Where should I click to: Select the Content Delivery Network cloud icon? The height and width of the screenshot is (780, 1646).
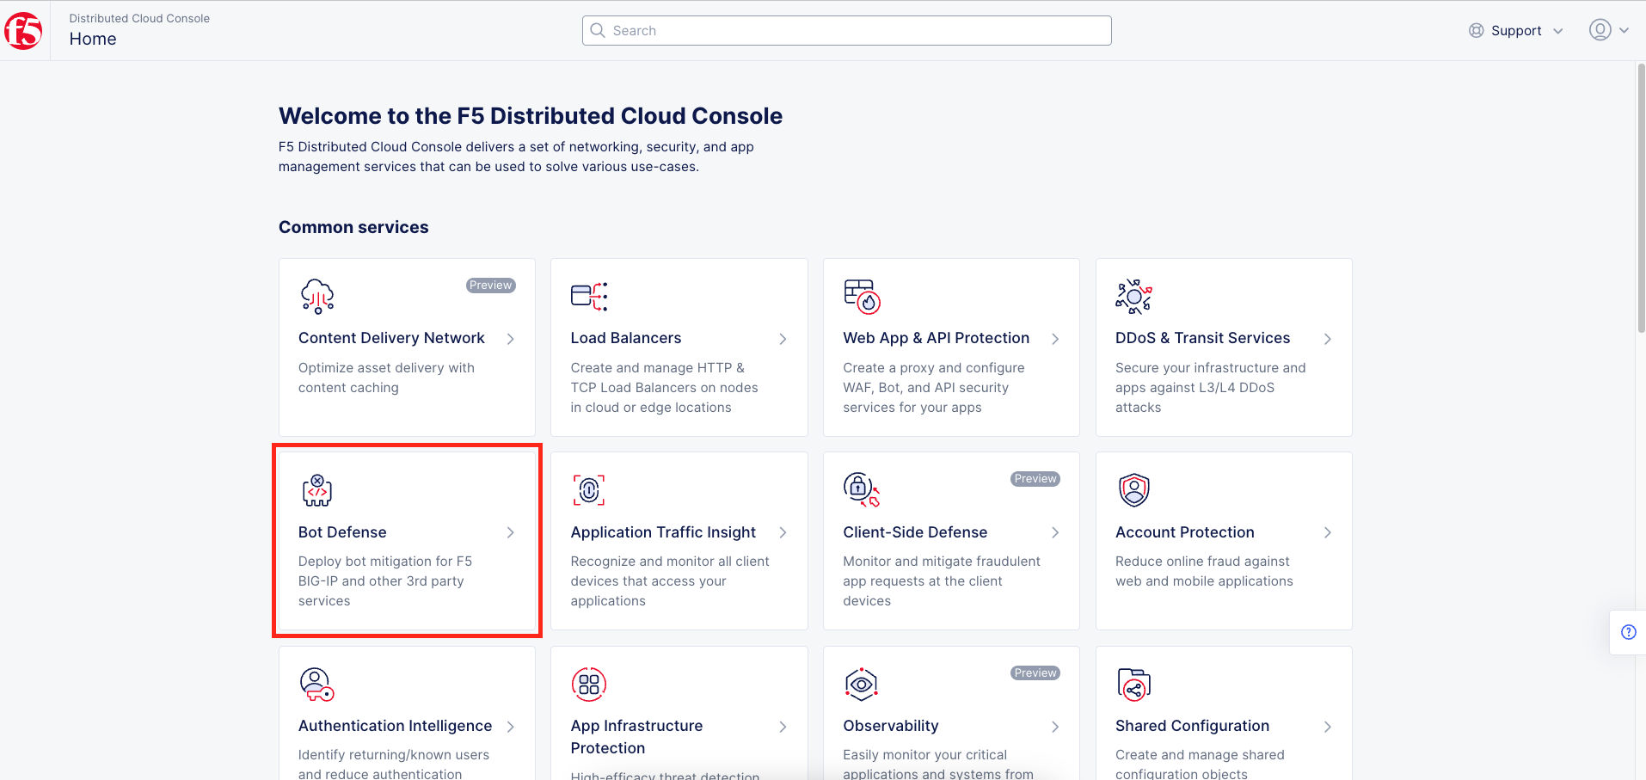[x=316, y=295]
